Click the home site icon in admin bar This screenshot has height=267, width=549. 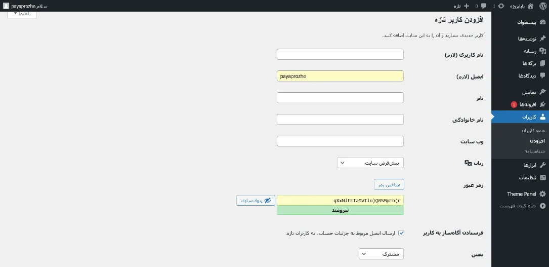530,6
